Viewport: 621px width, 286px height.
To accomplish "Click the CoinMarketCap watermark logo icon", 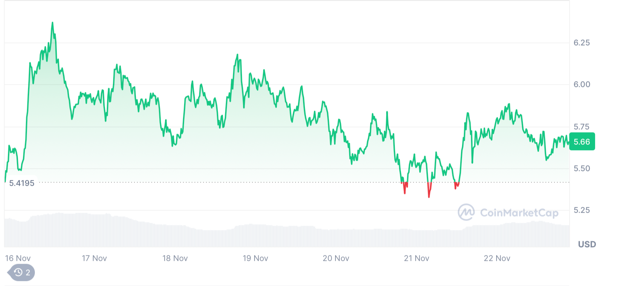I will pos(466,212).
